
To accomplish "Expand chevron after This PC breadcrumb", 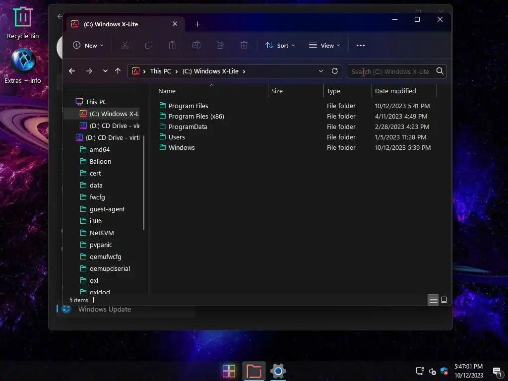I will pos(177,71).
